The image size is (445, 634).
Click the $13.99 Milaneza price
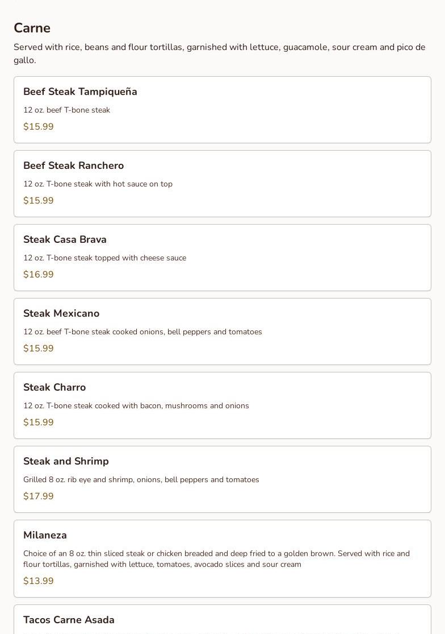tap(39, 581)
